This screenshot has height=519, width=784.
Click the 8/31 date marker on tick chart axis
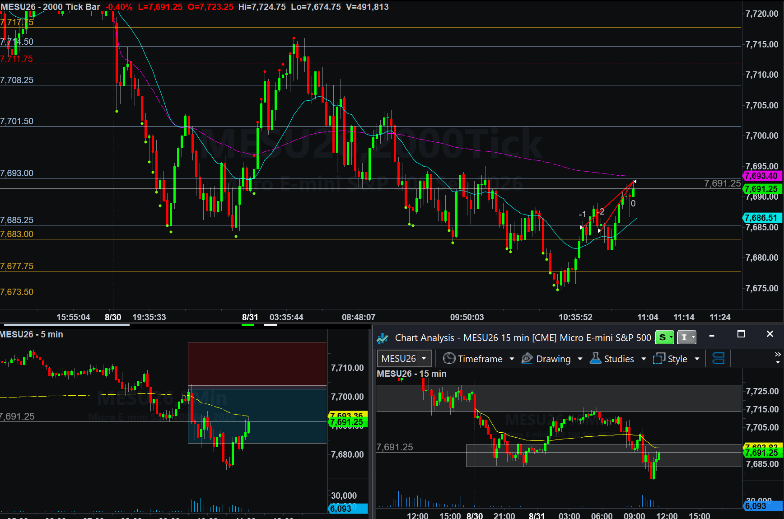tap(250, 317)
